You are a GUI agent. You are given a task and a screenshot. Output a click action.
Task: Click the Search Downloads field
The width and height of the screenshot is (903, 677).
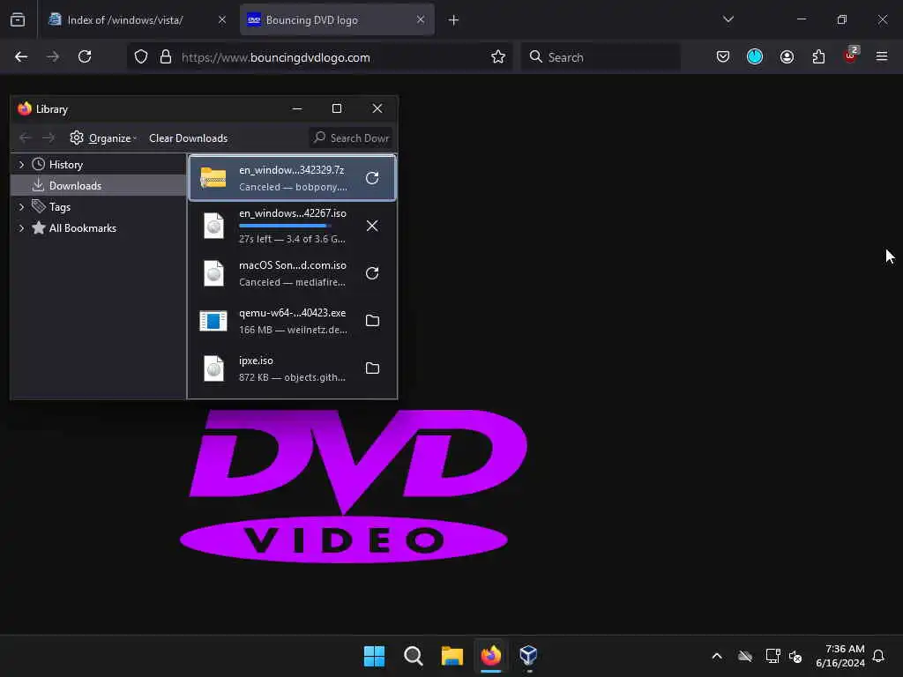click(351, 138)
